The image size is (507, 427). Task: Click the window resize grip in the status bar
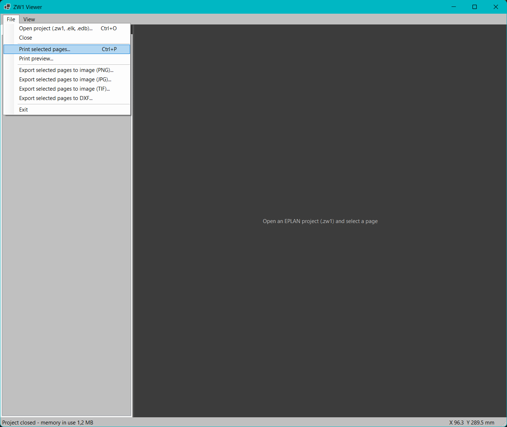(504, 424)
